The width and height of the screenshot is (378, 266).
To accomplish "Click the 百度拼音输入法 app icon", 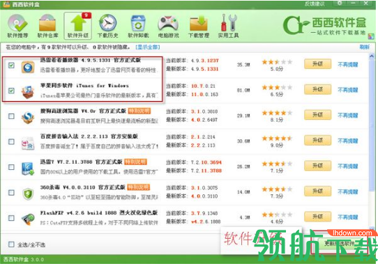I will pyautogui.click(x=28, y=143).
